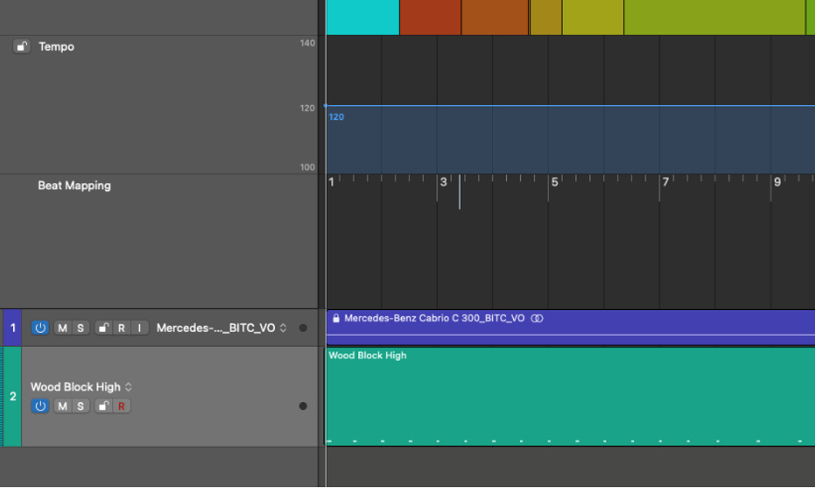Click bar 9 in Beat Mapping ruler
This screenshot has height=488, width=815.
pyautogui.click(x=777, y=182)
